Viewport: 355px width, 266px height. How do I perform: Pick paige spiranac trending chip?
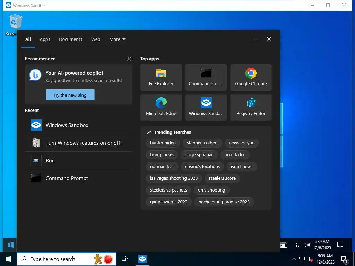click(x=199, y=155)
